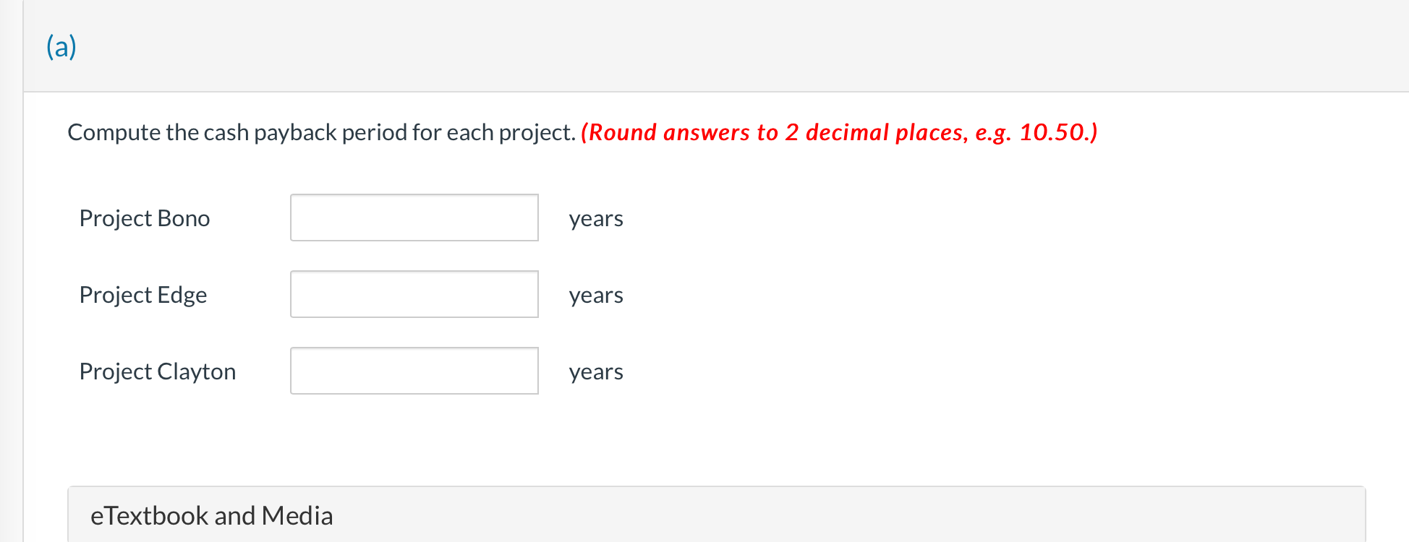Click the Project Bono answer input field
Viewport: 1409px width, 542px height.
coord(414,217)
